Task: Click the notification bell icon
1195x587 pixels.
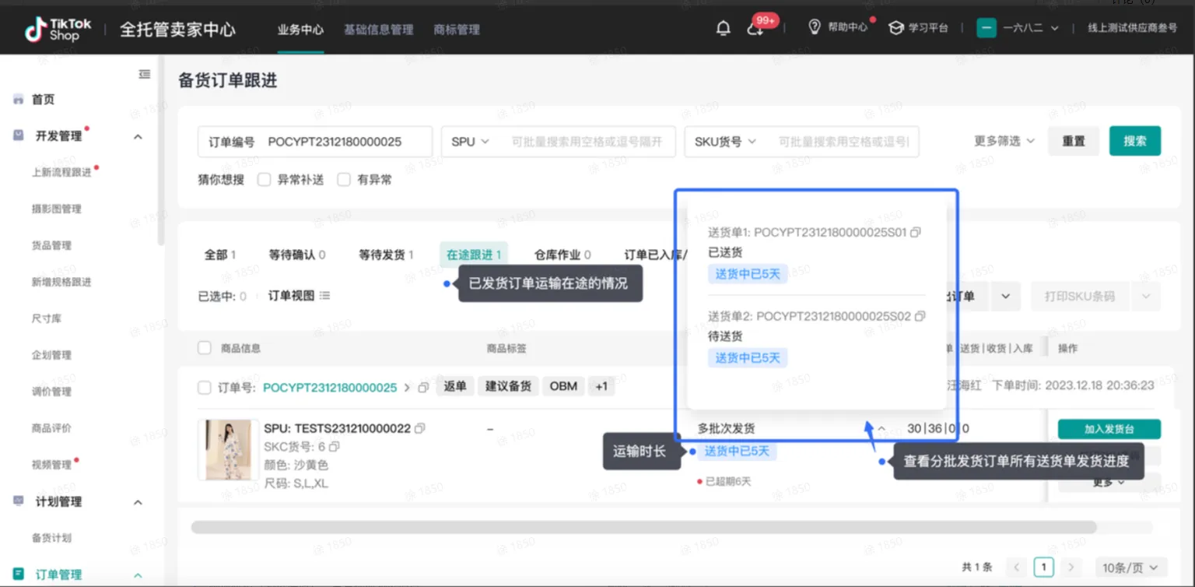Action: click(x=724, y=28)
